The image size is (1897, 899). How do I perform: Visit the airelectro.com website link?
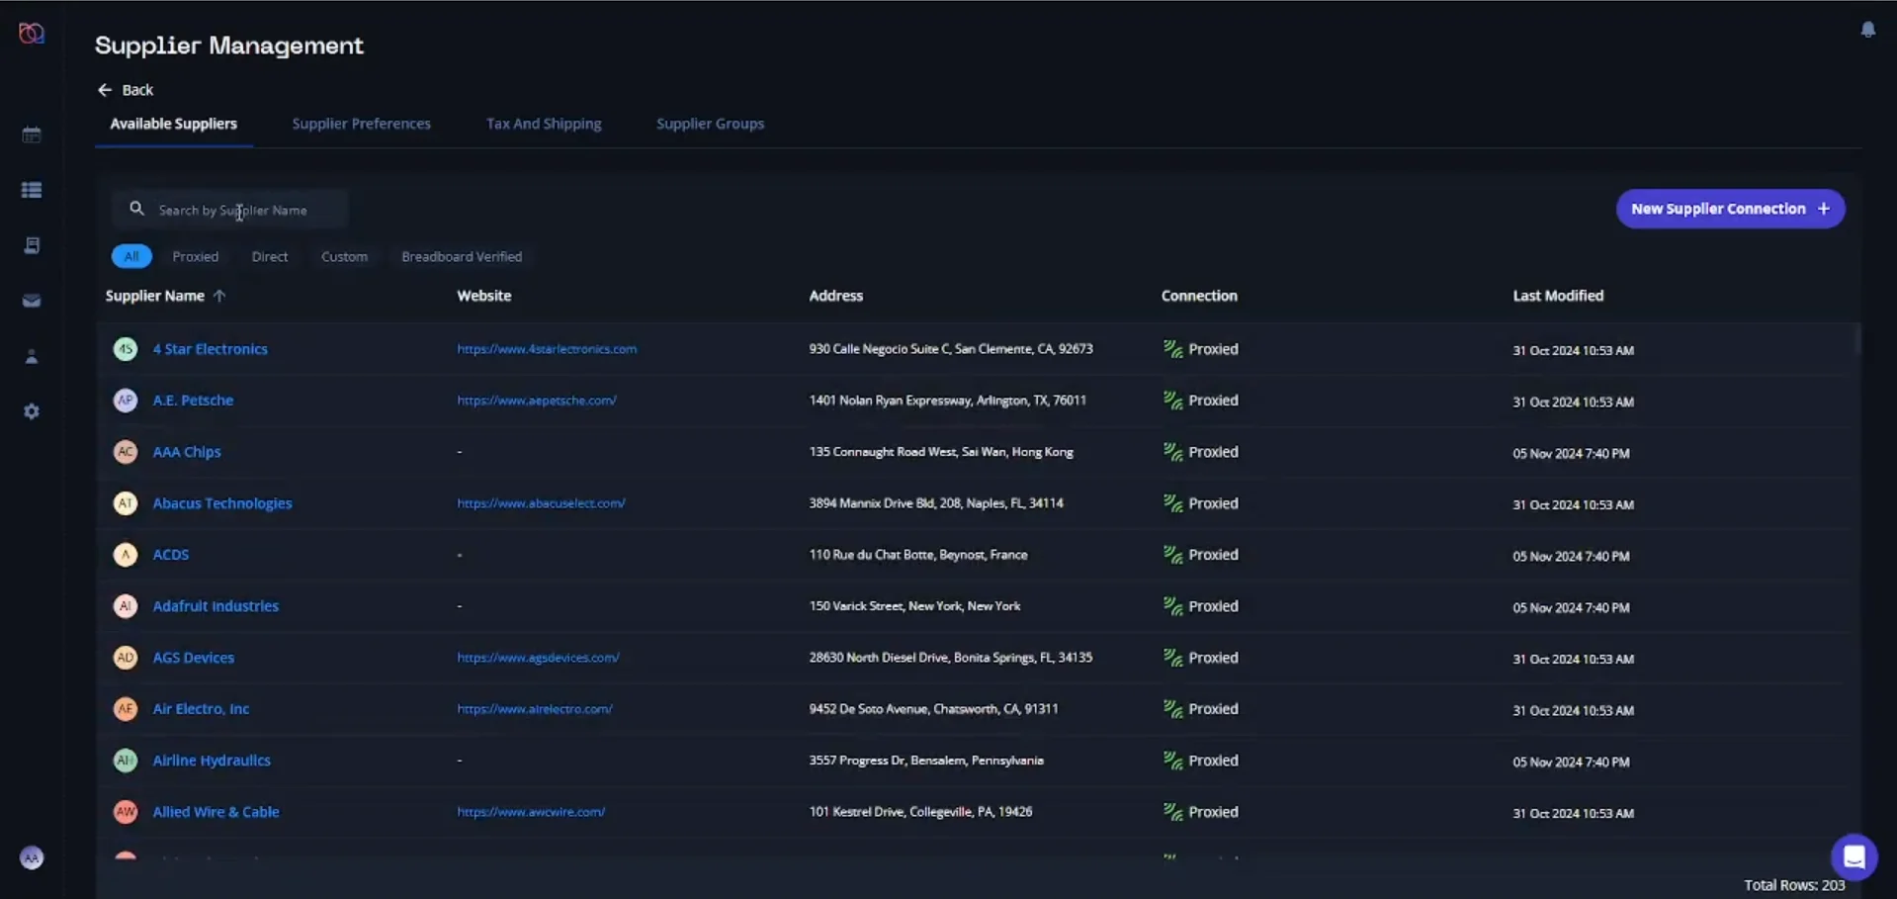[535, 709]
